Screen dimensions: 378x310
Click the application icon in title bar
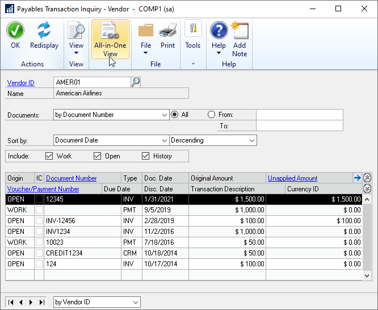coord(10,9)
